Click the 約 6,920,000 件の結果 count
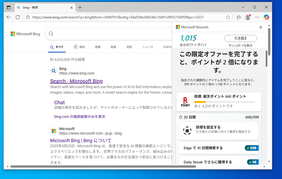Viewport: 282px width, 179px height. tap(67, 60)
